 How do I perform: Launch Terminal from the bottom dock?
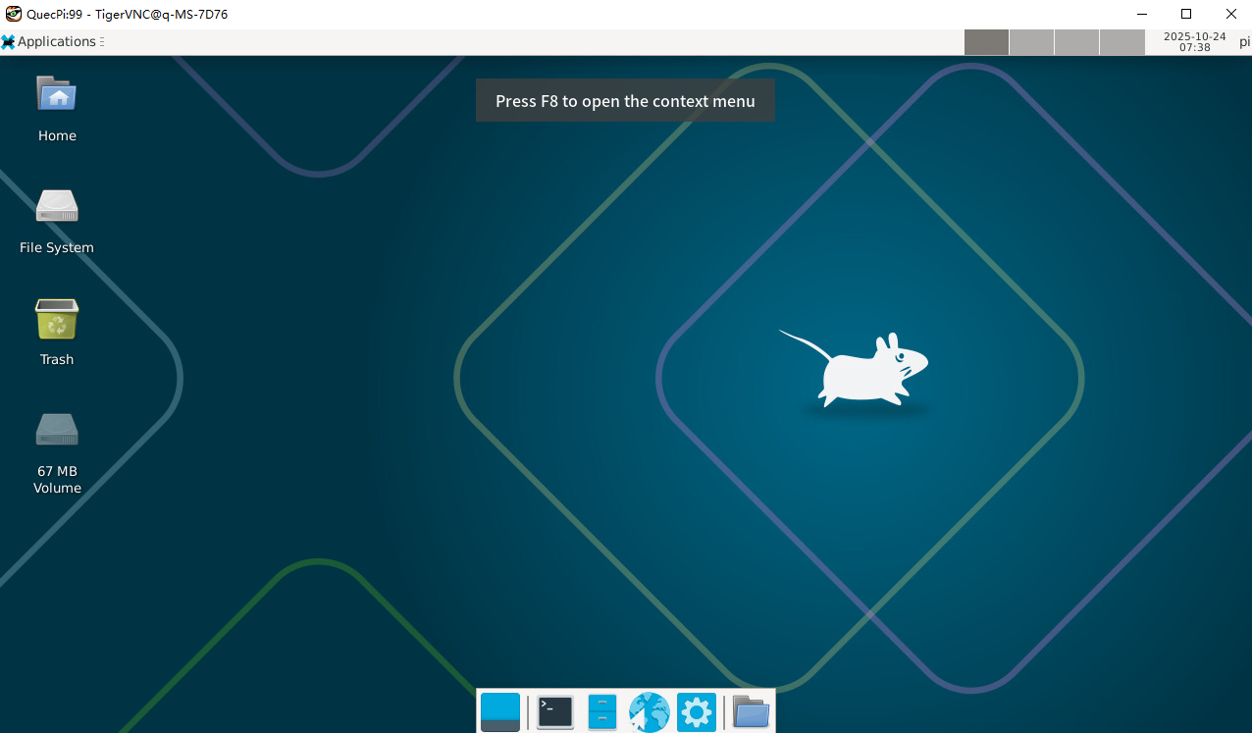555,711
